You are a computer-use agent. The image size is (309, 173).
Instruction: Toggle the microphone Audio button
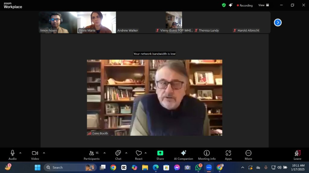coord(12,155)
